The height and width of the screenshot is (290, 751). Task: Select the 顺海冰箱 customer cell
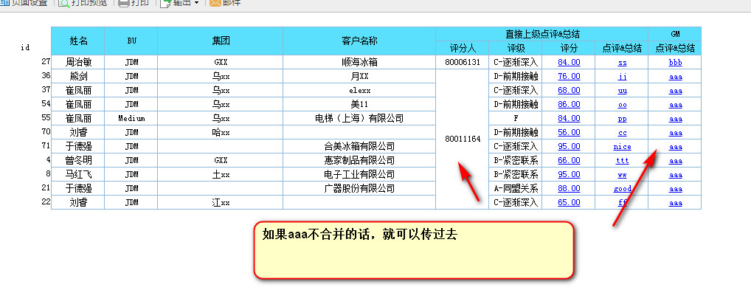[359, 62]
